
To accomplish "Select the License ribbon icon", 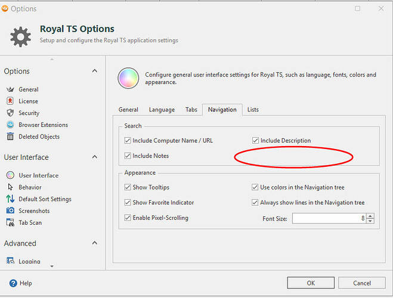I will (10, 101).
